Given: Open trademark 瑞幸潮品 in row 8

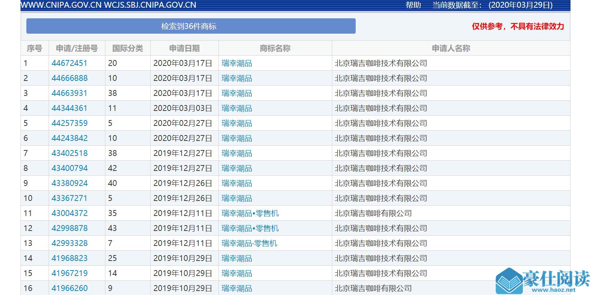Looking at the screenshot, I should (x=237, y=168).
